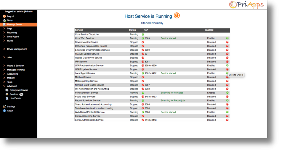Click red stopped icon for FMAudit update Service
281x152 pixels.
[x=143, y=54]
